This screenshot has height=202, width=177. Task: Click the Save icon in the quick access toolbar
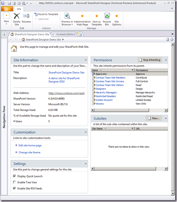click(9, 3)
